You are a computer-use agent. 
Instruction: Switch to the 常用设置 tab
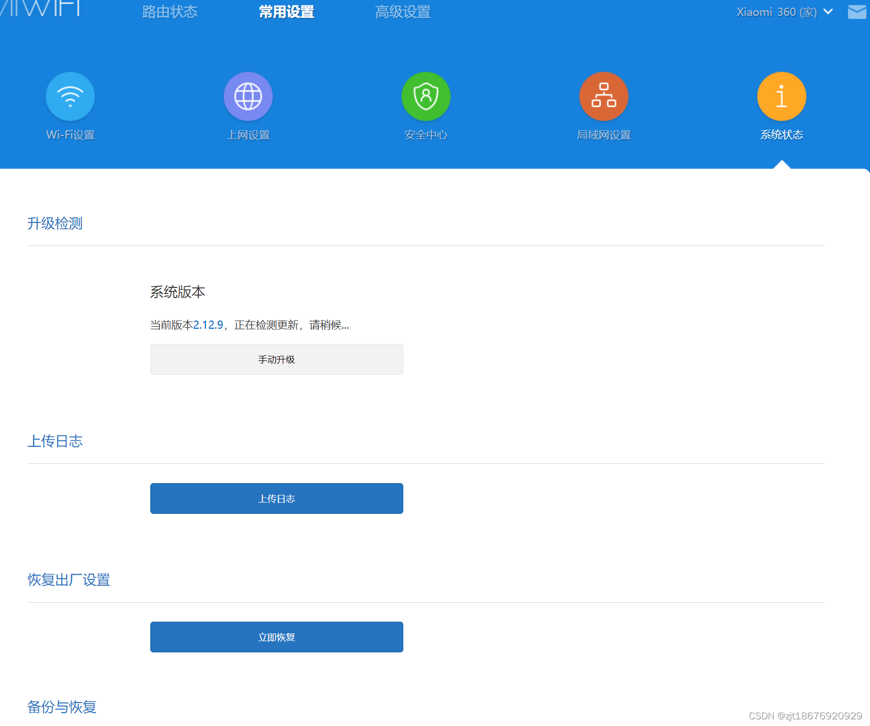pyautogui.click(x=286, y=12)
